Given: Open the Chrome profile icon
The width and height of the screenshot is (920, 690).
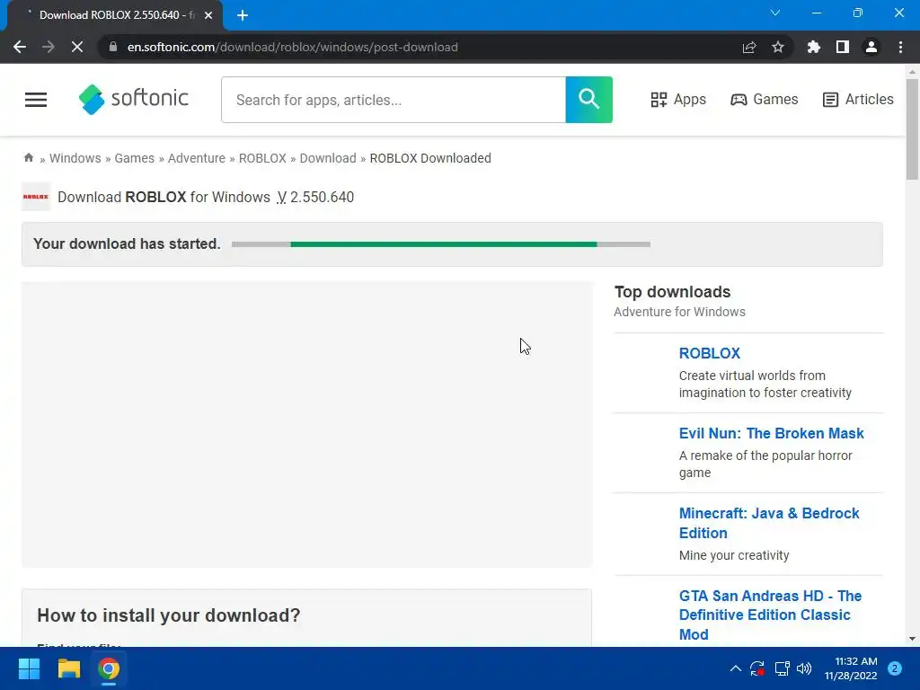Looking at the screenshot, I should tap(871, 47).
